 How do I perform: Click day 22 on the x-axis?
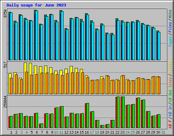(x=117, y=132)
